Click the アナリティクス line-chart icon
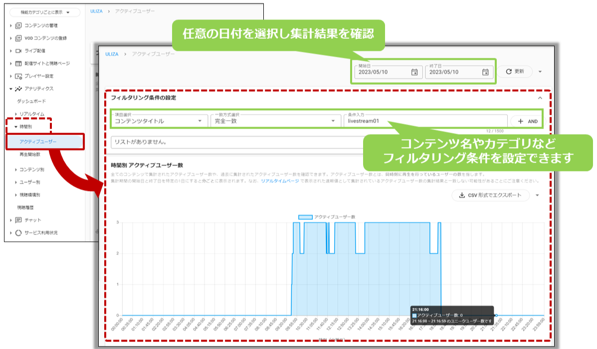 click(18, 89)
